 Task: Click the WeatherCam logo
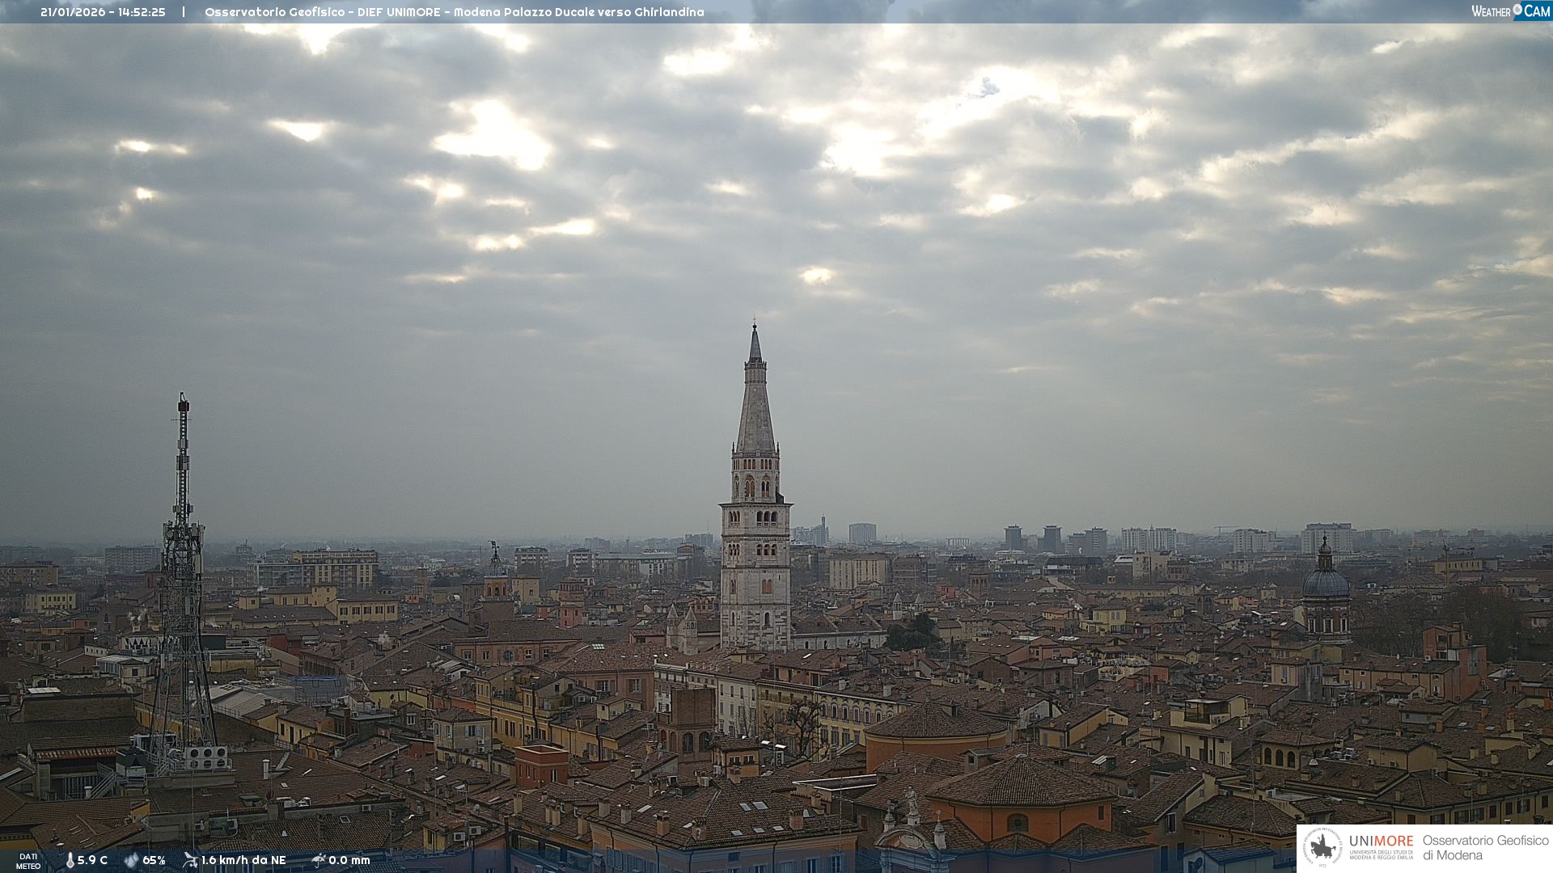point(1510,11)
